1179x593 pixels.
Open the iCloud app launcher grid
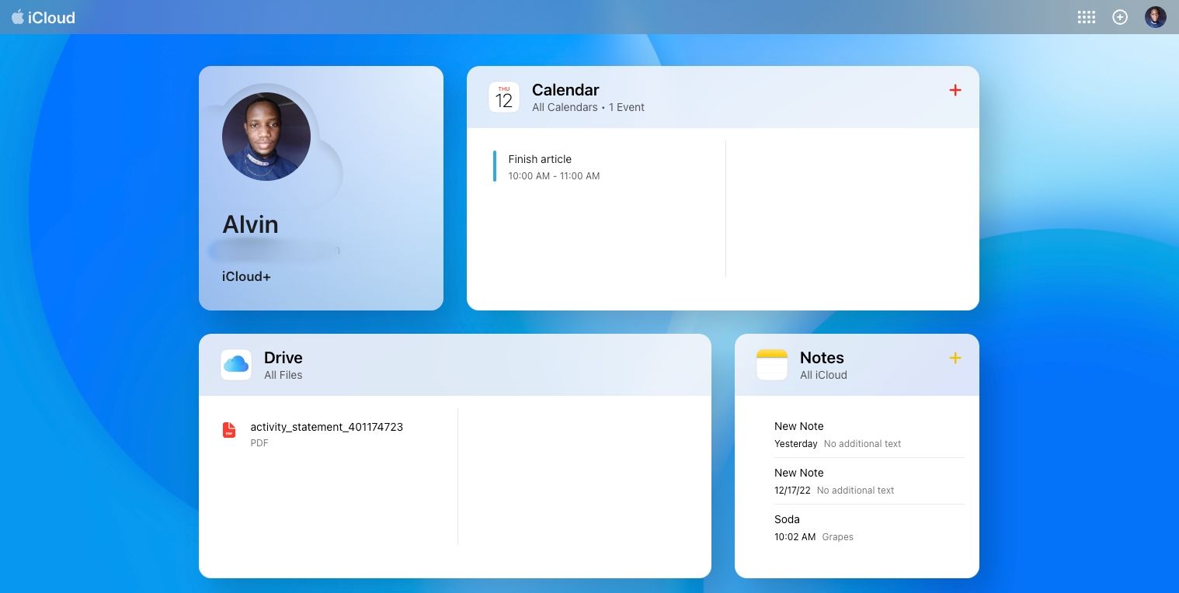point(1086,16)
